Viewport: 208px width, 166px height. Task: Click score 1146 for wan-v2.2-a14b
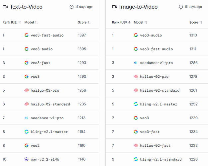click(x=82, y=159)
